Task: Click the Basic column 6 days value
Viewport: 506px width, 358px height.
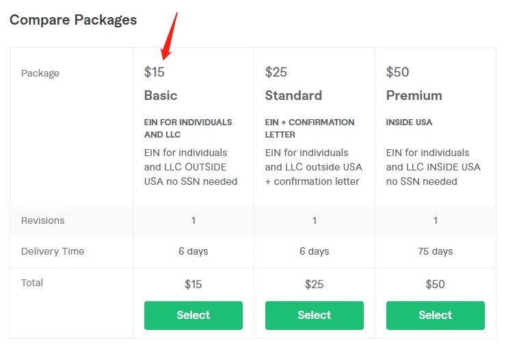Action: pos(194,251)
